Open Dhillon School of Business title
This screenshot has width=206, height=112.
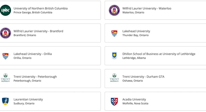159,54
